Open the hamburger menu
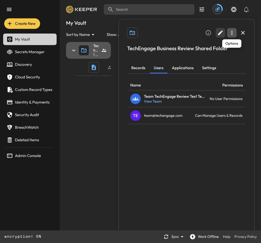Image resolution: width=261 pixels, height=243 pixels. (9, 9)
